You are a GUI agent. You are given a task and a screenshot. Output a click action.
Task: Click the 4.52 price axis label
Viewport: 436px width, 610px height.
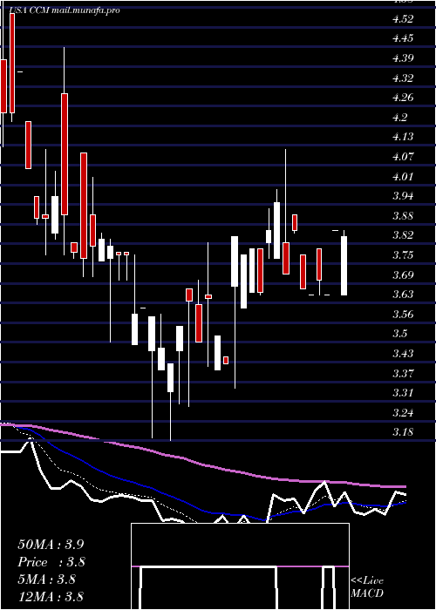[403, 19]
